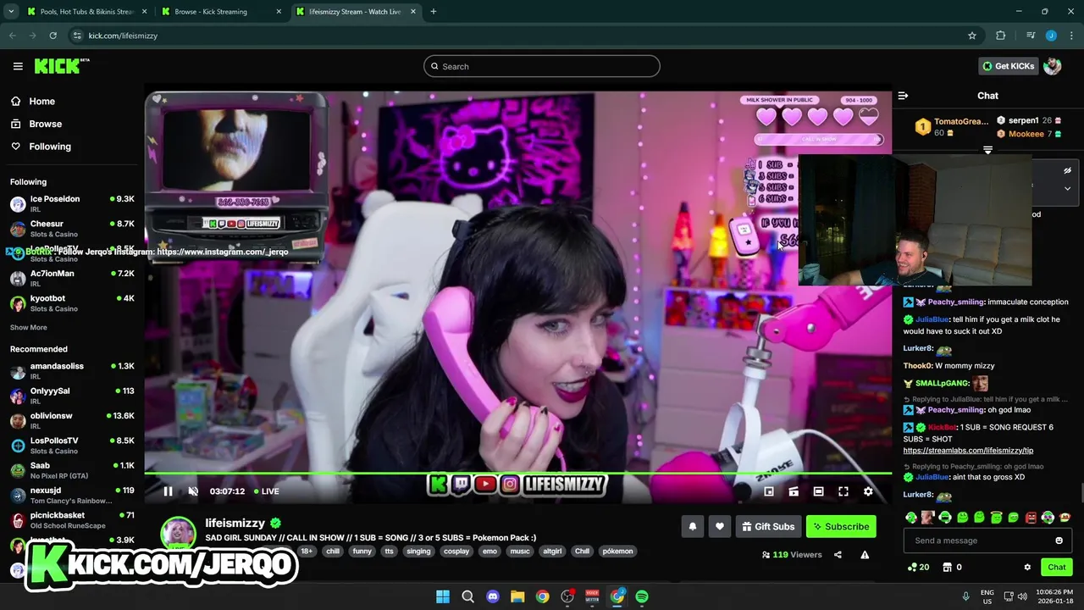Open chat settings gear
Image resolution: width=1084 pixels, height=610 pixels.
(1027, 568)
